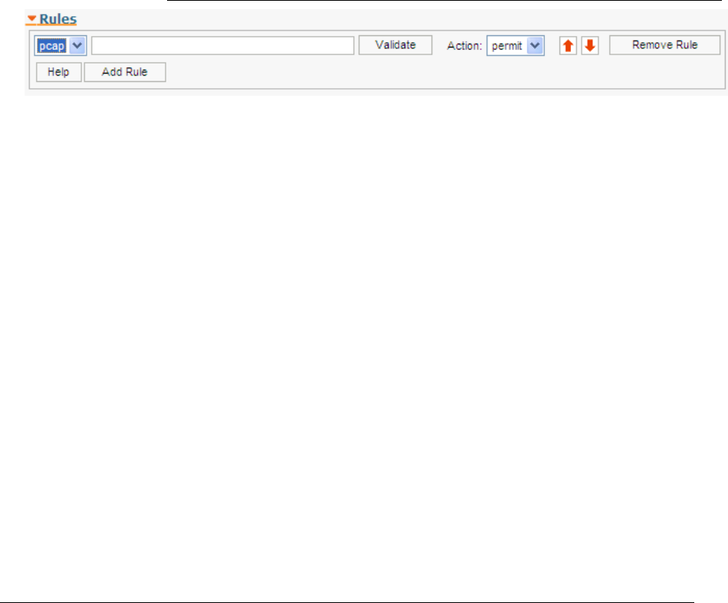
Task: Open the Rules heading link
Action: point(58,19)
